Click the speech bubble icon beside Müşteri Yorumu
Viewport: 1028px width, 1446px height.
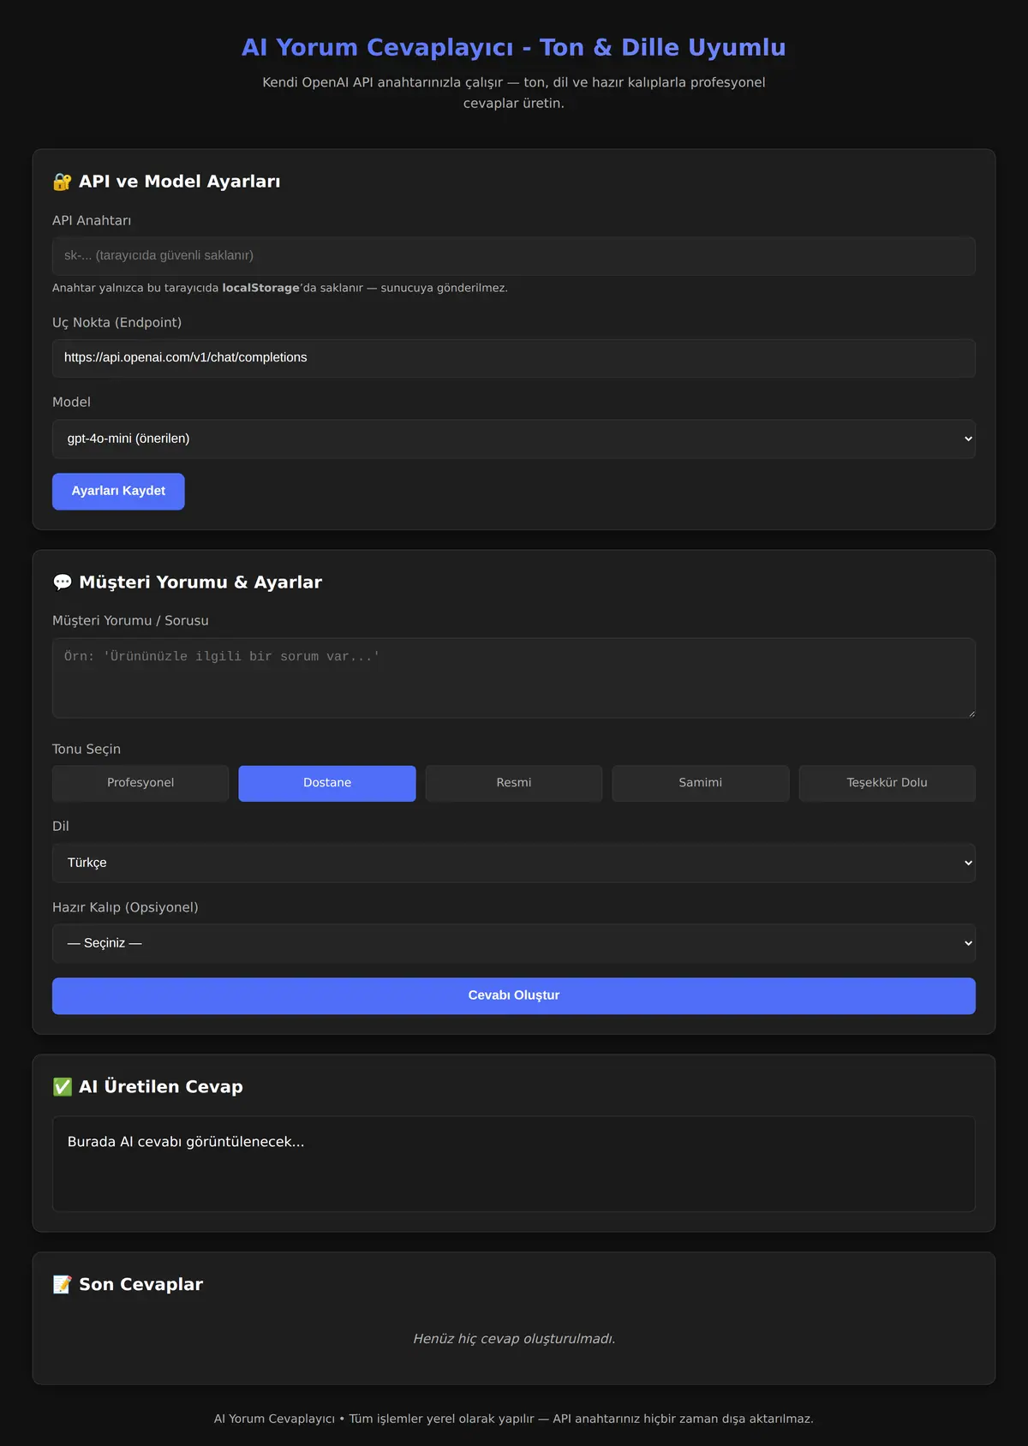[x=62, y=583]
